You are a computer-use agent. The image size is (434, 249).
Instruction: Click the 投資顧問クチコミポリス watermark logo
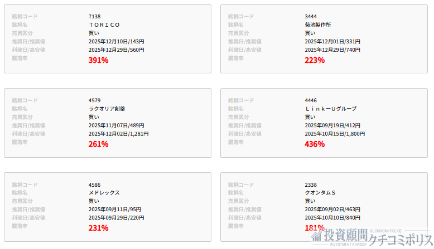click(372, 237)
